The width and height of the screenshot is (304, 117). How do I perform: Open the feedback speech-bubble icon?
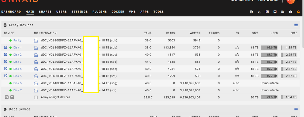(267, 12)
